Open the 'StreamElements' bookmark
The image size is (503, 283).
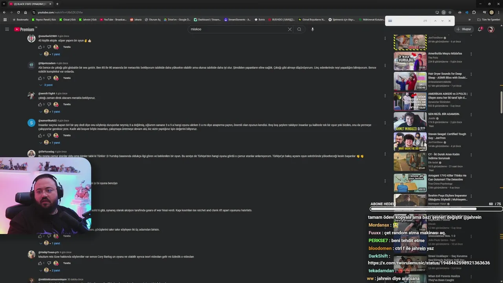pyautogui.click(x=237, y=19)
